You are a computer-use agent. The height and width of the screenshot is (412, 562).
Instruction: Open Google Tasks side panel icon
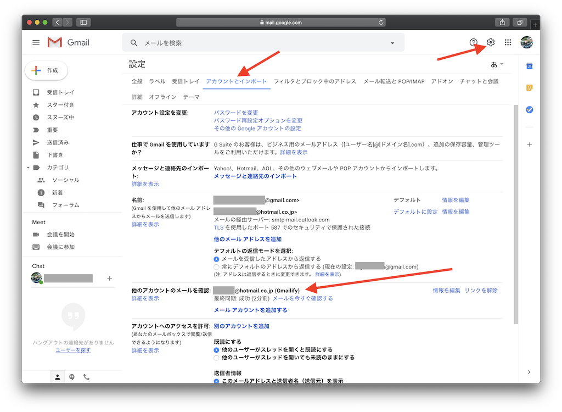coord(530,110)
